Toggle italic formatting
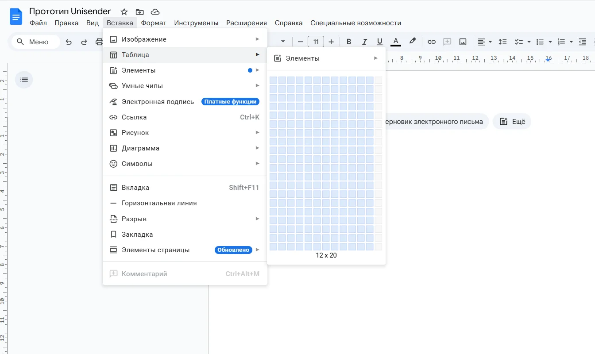Viewport: 595px width, 354px height. (x=364, y=42)
